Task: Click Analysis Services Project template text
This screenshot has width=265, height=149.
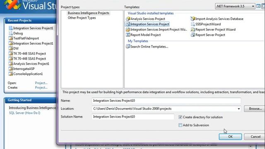Action: coord(148,19)
